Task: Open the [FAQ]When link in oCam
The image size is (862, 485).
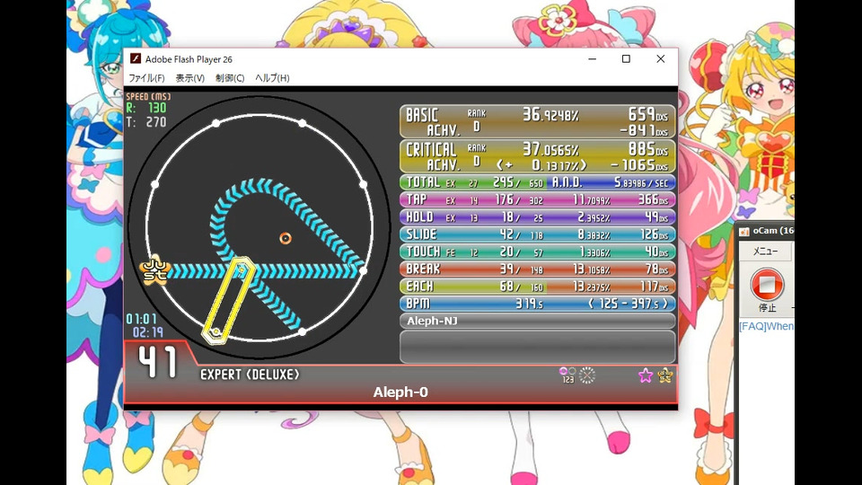Action: tap(766, 326)
